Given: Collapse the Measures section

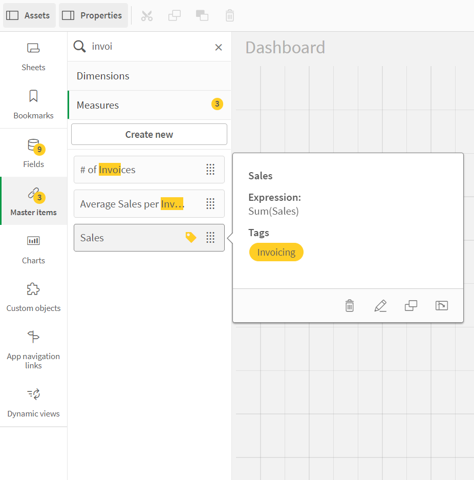Looking at the screenshot, I should (149, 105).
